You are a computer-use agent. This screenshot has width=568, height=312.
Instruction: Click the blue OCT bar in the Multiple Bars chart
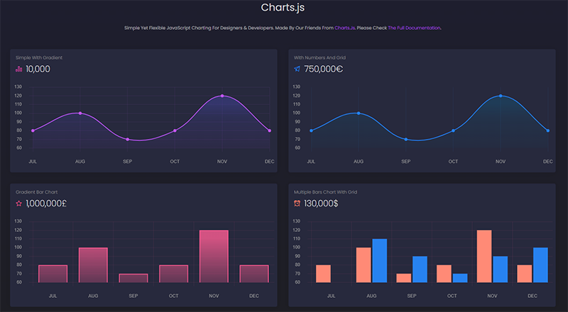[x=460, y=278]
